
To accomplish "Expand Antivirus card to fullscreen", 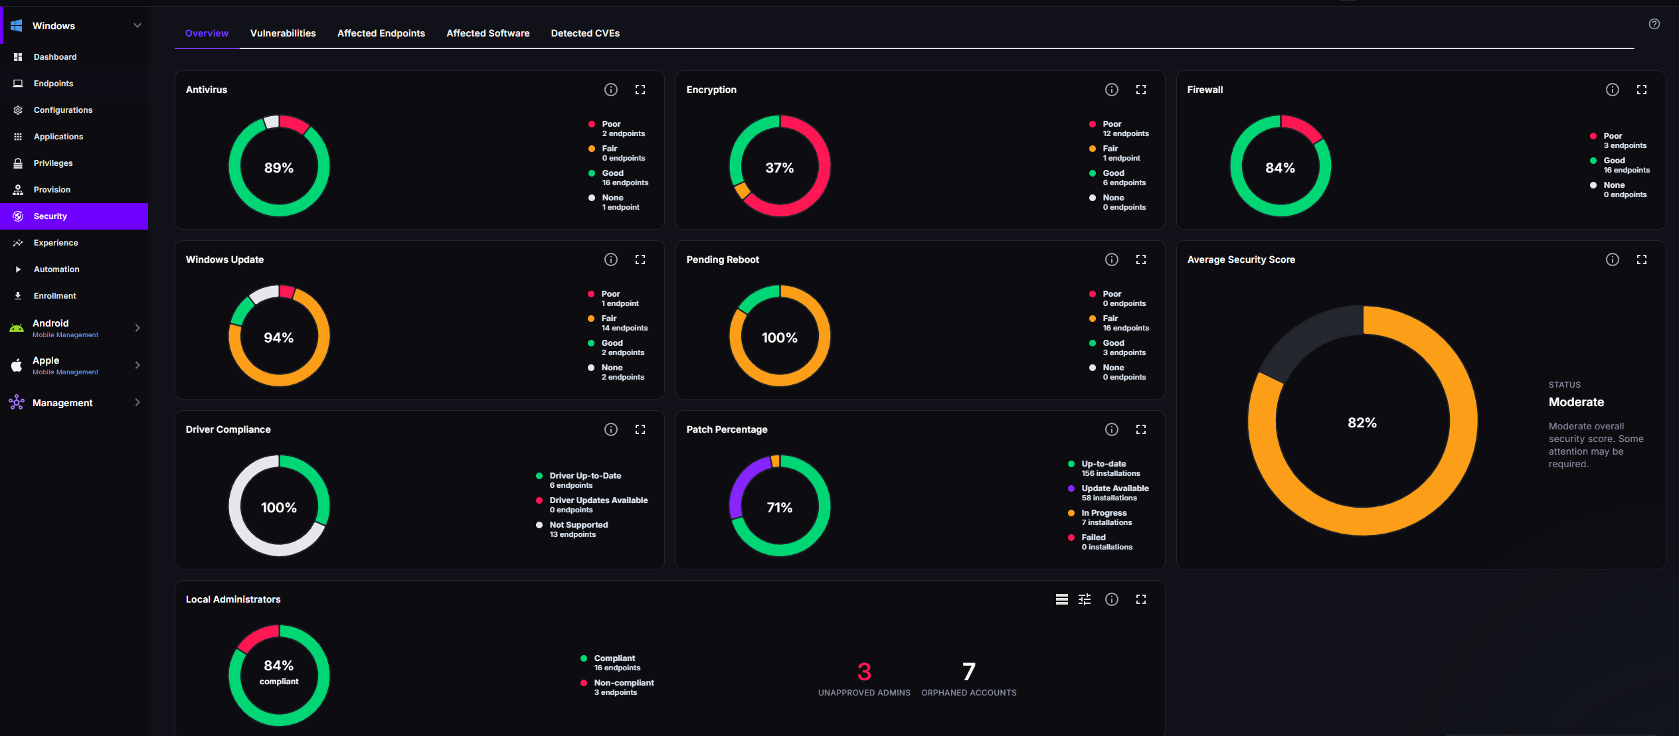I will [640, 90].
